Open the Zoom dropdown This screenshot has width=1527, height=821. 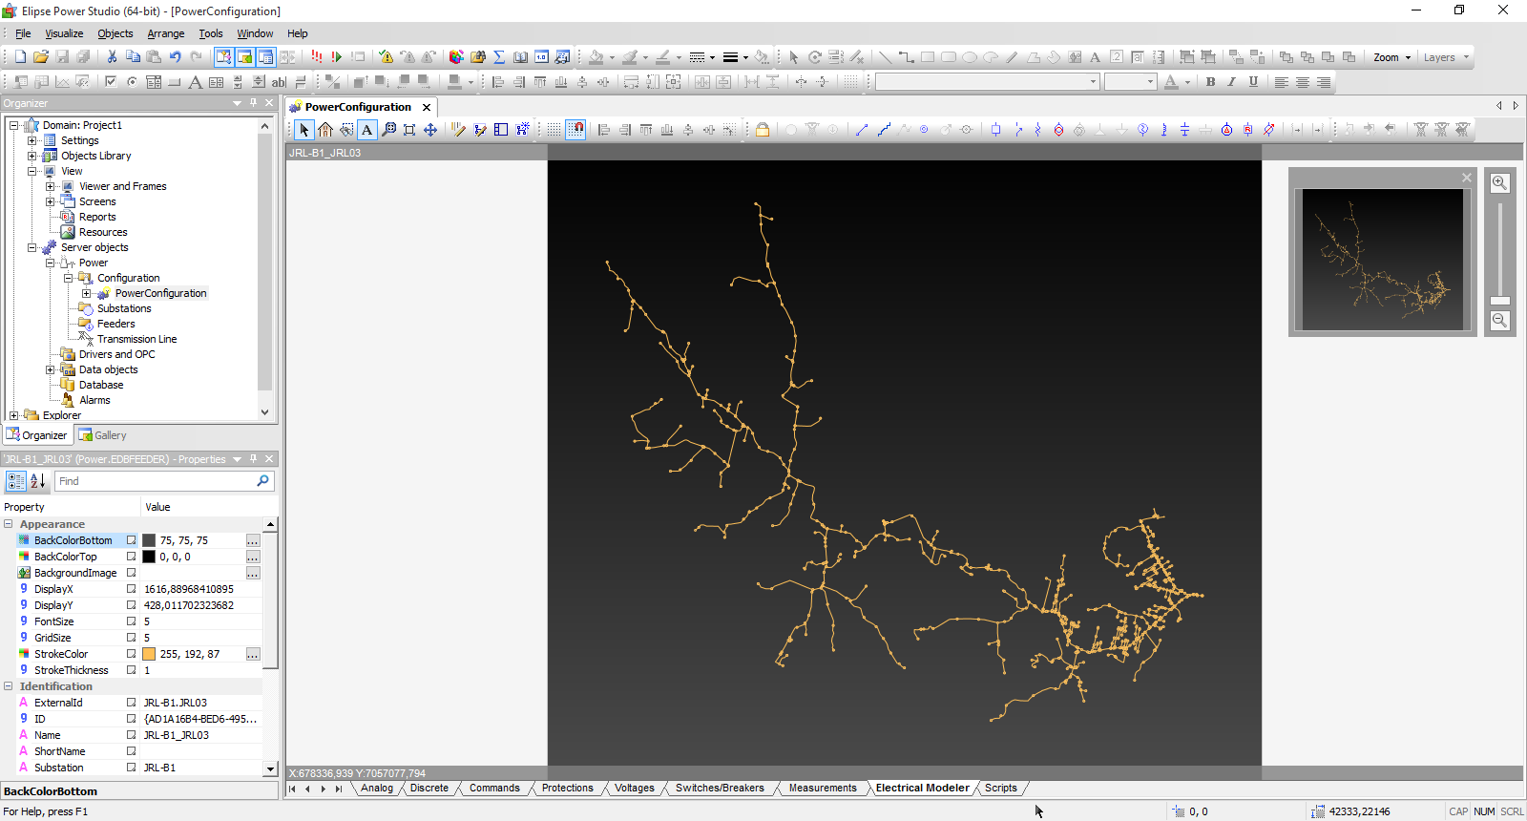tap(1391, 57)
